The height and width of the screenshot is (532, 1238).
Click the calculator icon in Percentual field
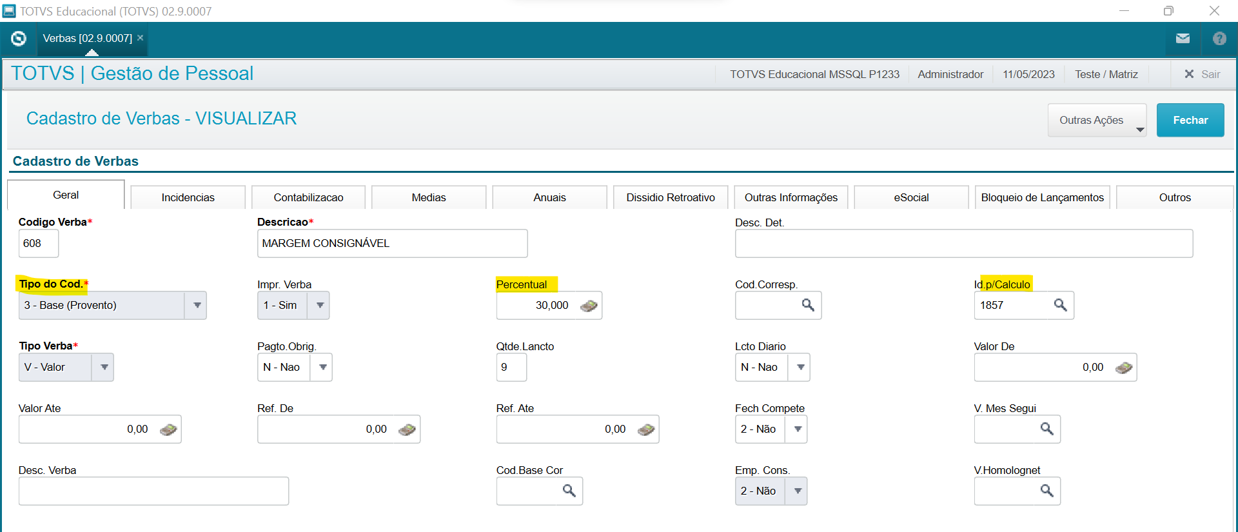pyautogui.click(x=589, y=306)
